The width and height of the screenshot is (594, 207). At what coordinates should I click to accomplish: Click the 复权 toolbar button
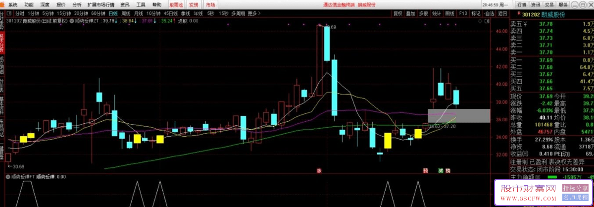point(398,13)
